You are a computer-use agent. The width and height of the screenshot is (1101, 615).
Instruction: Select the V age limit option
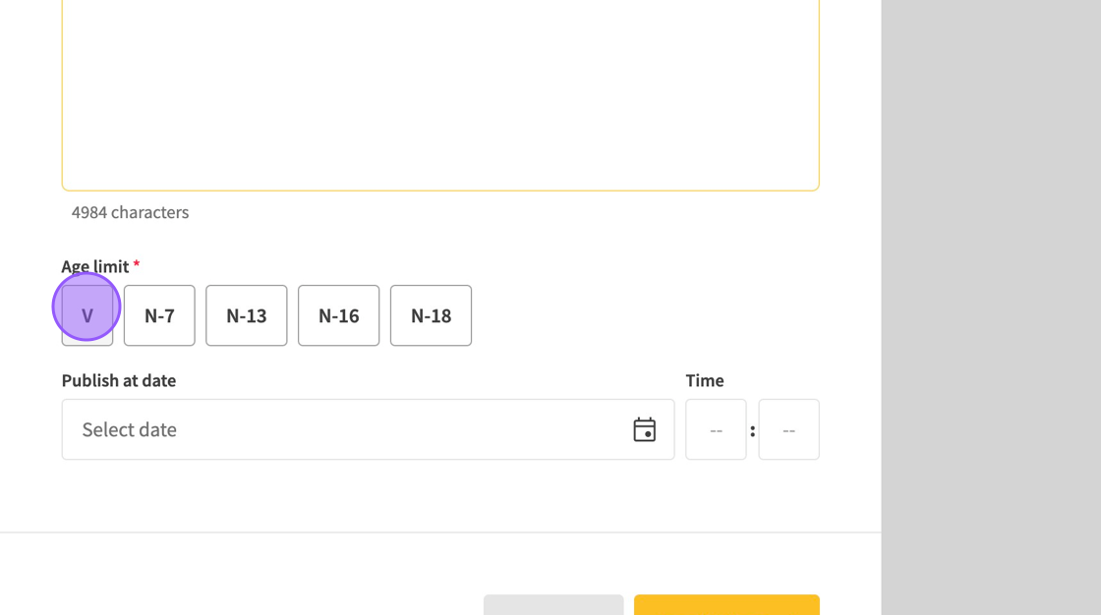point(87,315)
